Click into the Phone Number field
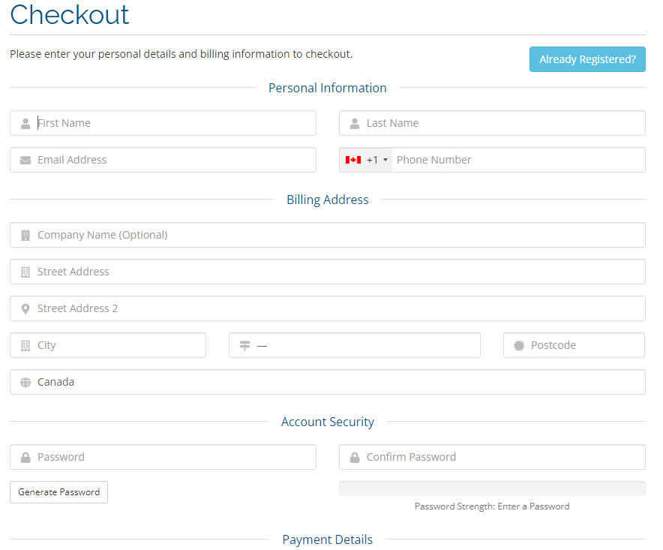 pyautogui.click(x=516, y=160)
